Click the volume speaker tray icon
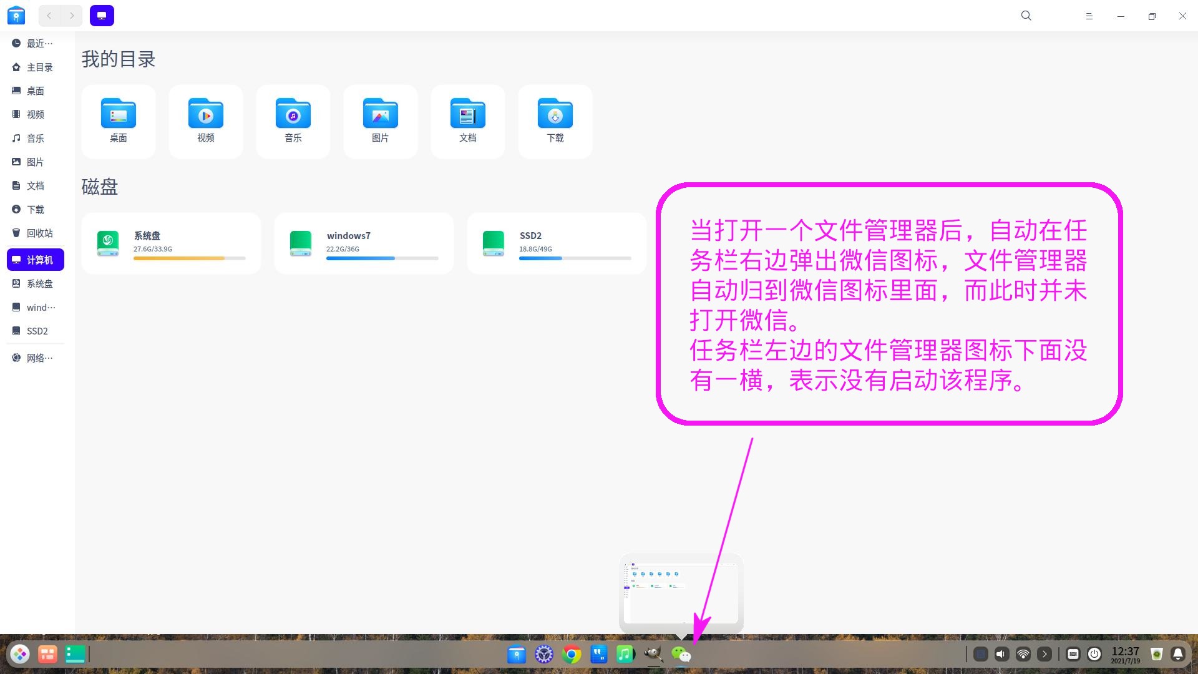The width and height of the screenshot is (1198, 674). pyautogui.click(x=1001, y=654)
